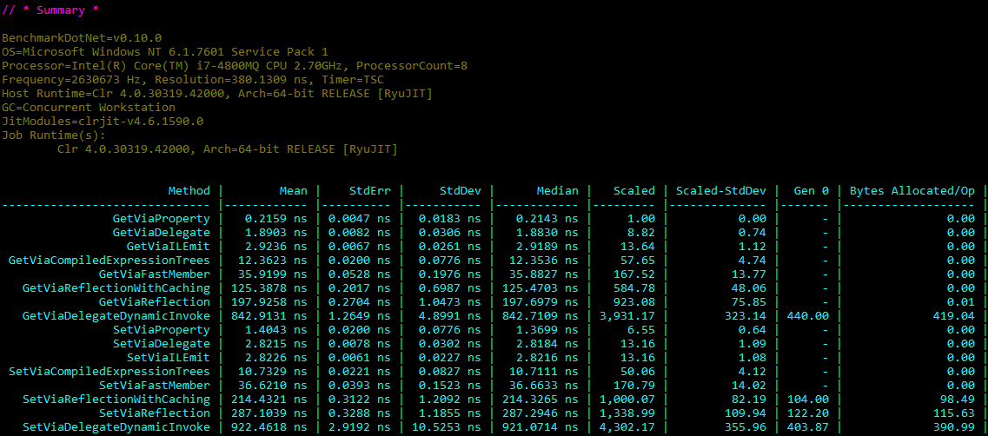The width and height of the screenshot is (988, 436).
Task: Click the GetViaReflectionWithCaching method name
Action: (x=116, y=287)
